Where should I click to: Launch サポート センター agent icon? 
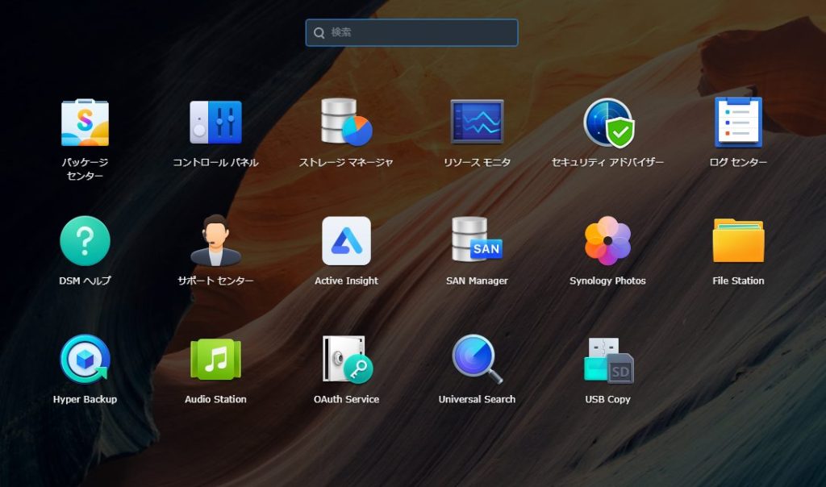point(215,241)
